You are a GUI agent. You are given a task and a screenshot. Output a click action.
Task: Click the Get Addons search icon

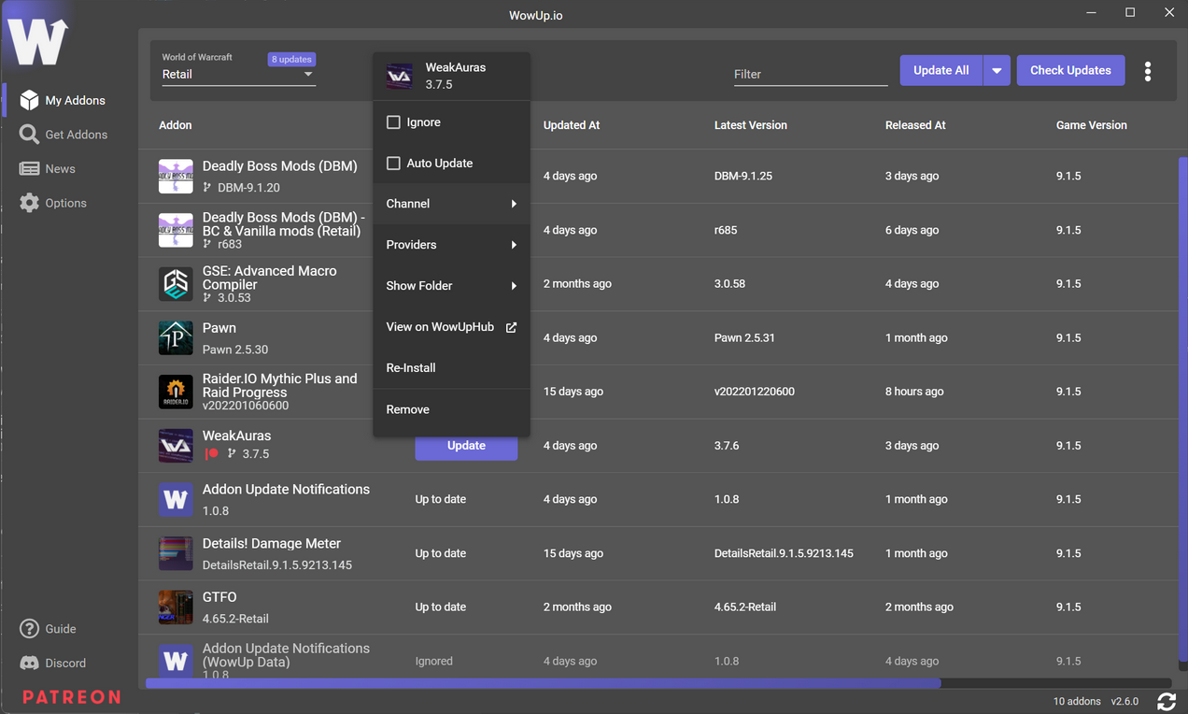tap(30, 135)
